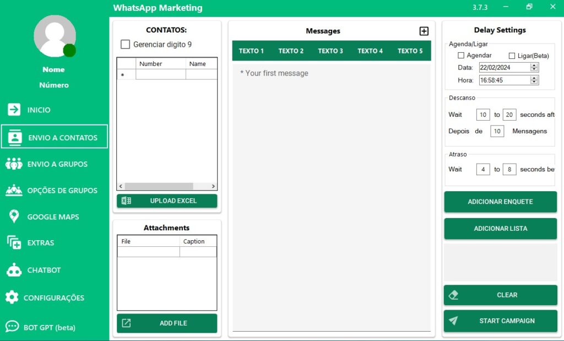Click the people group icon for Envio a Grupos
564x341 pixels.
(x=14, y=164)
